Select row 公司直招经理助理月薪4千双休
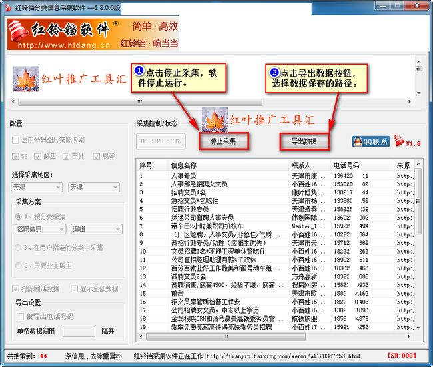The image size is (433, 367). point(275,260)
